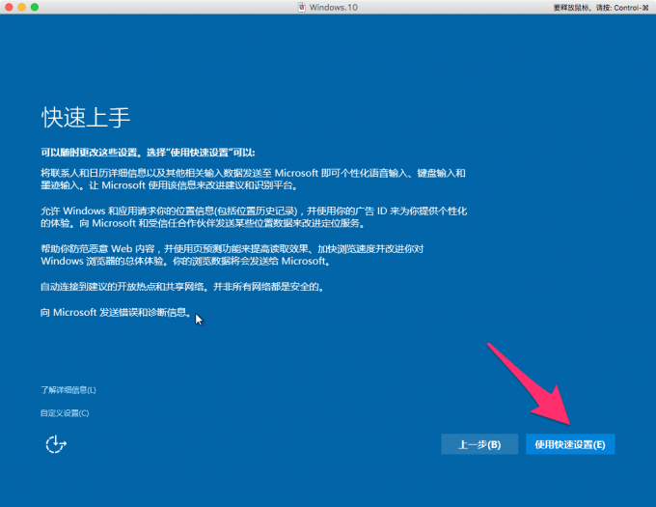Click the 使用快速设置(E) button
Image resolution: width=656 pixels, height=507 pixels.
pos(570,444)
